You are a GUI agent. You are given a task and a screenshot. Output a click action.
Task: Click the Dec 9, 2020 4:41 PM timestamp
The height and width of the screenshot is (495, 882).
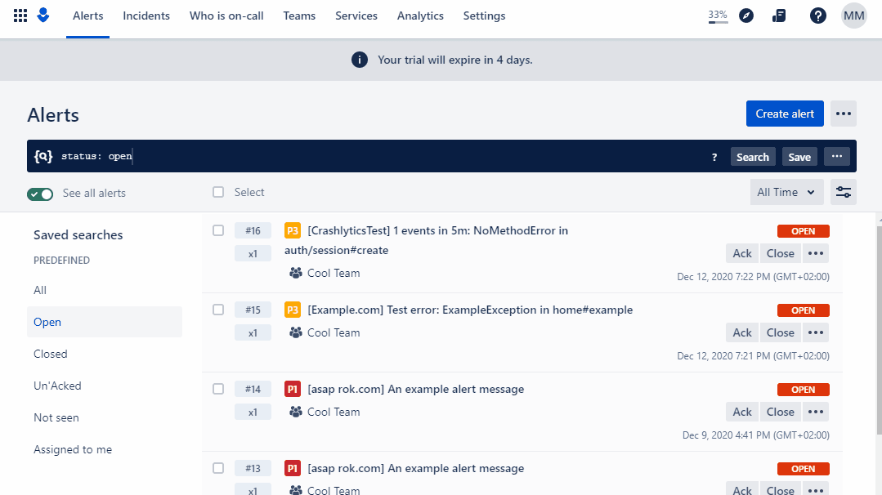pos(755,435)
